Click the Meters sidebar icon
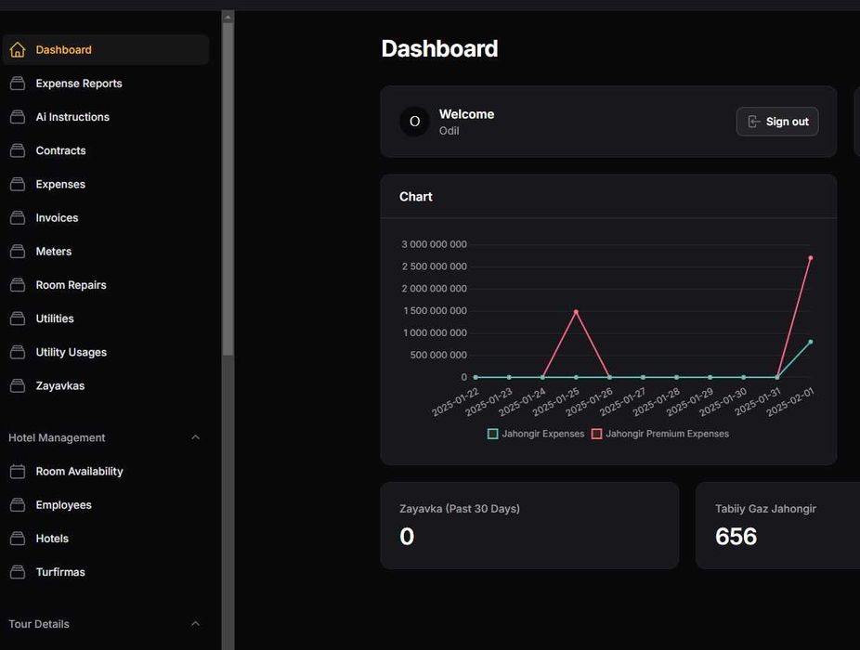 click(18, 252)
